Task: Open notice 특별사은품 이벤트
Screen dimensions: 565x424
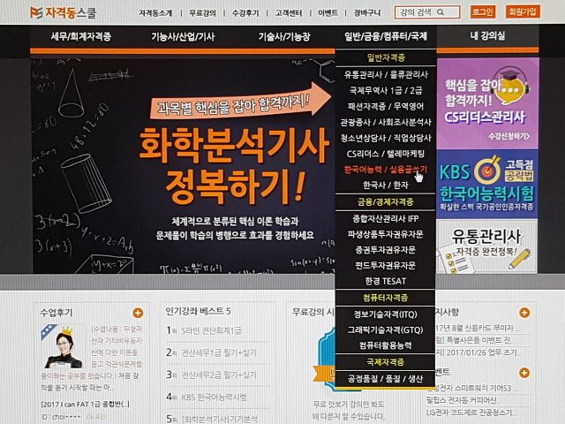Action: tap(474, 340)
